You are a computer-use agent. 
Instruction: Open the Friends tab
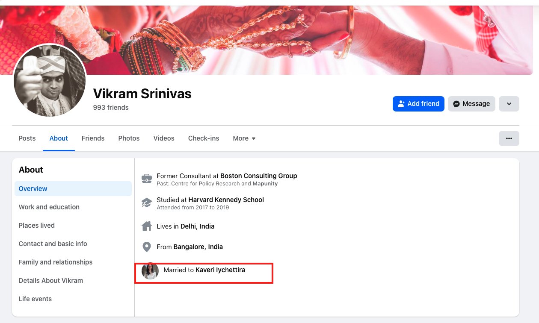coord(93,138)
